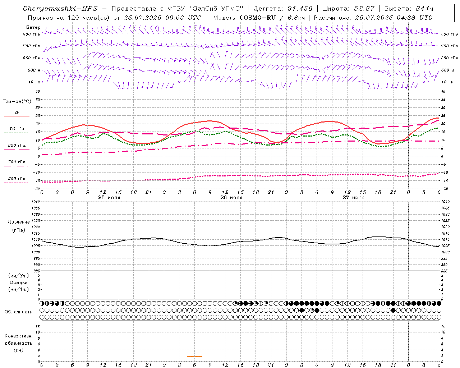460x368 pixels.
Task: Select the 850 гПа temperature legend entry
Action: [x=17, y=146]
